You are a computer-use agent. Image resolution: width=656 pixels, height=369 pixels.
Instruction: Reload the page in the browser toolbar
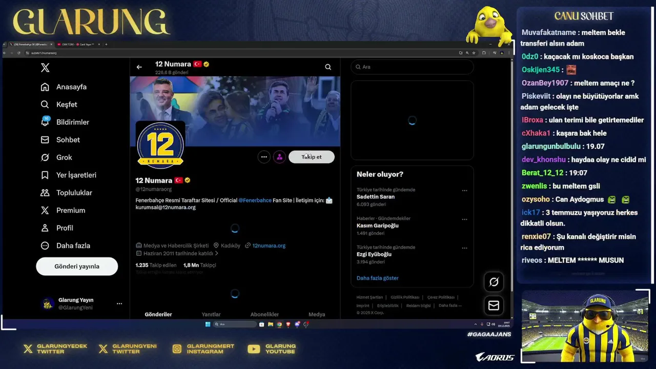click(19, 53)
